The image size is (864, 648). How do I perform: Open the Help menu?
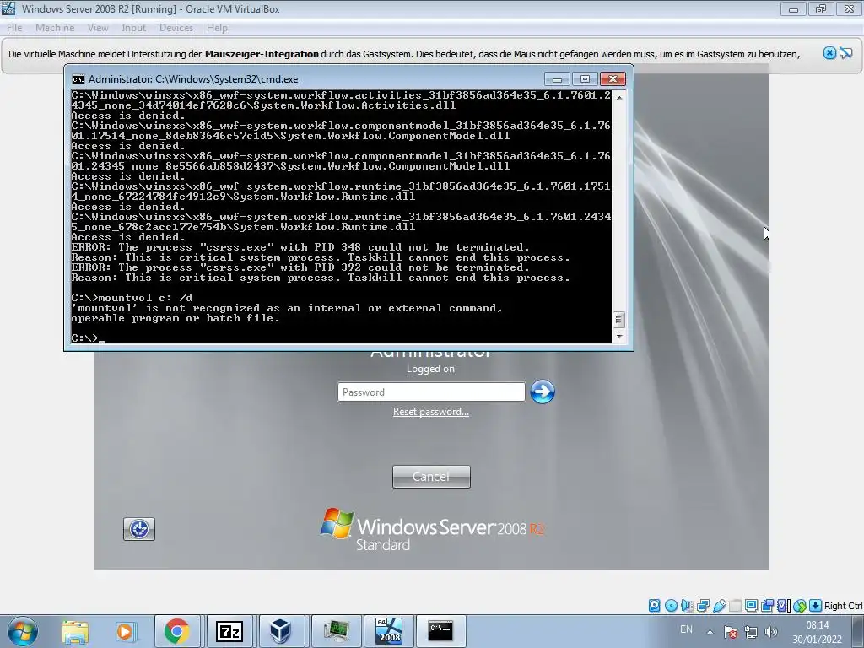pos(217,28)
